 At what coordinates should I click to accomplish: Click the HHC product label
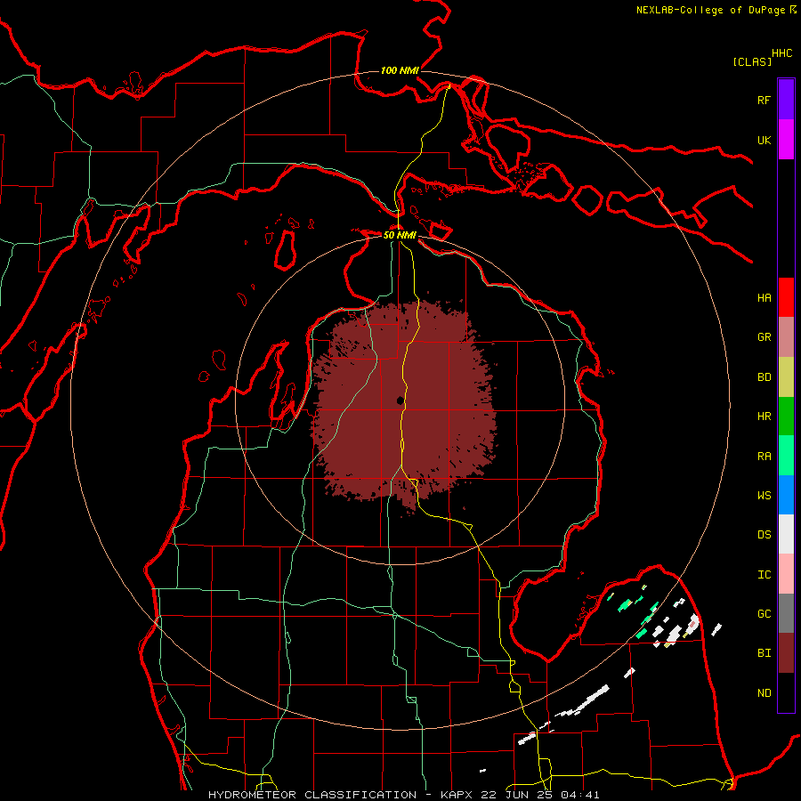click(x=782, y=53)
